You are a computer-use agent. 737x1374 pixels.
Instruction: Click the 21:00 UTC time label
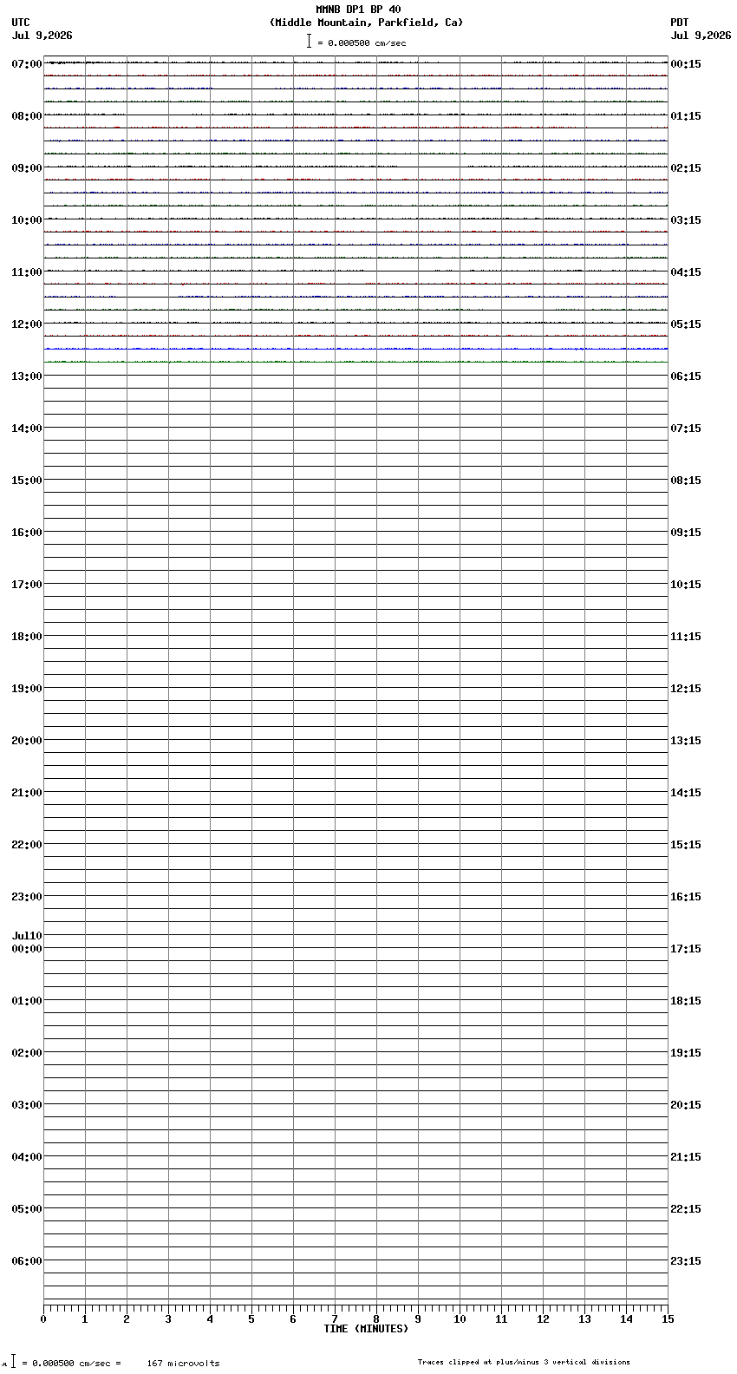[27, 793]
